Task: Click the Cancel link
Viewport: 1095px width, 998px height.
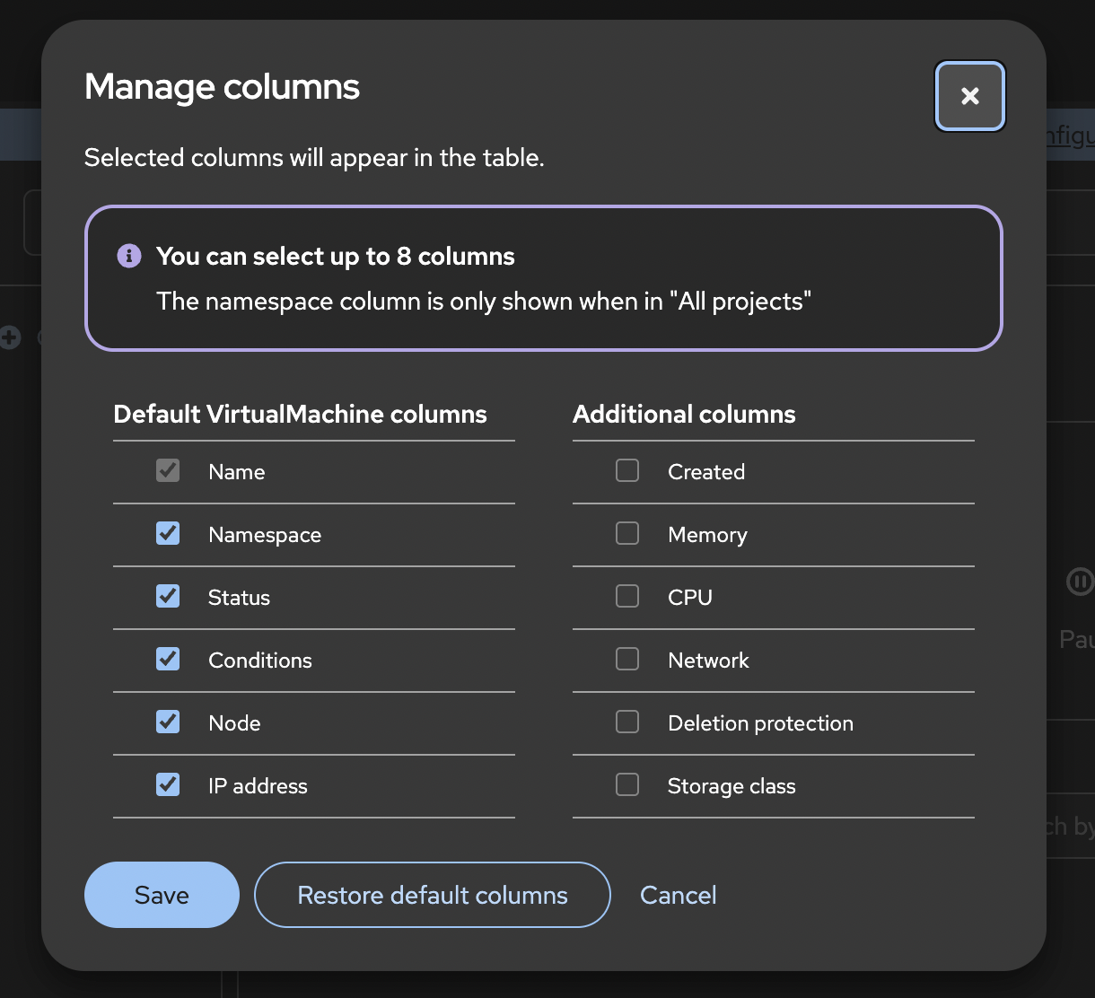Action: click(678, 895)
